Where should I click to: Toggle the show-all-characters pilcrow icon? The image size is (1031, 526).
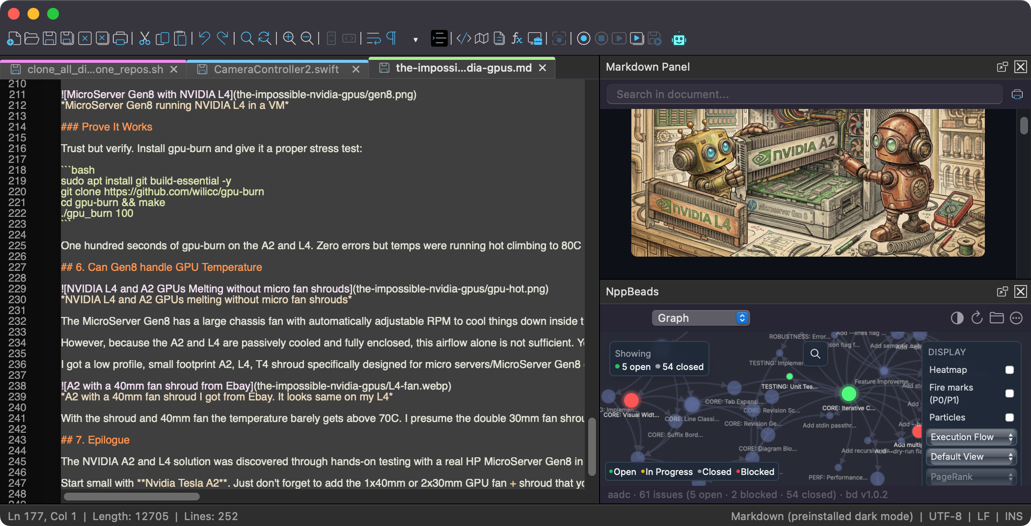(x=391, y=38)
